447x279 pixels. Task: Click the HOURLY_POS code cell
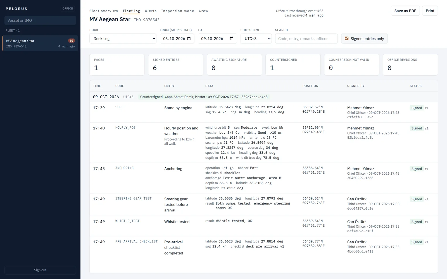[x=125, y=128]
